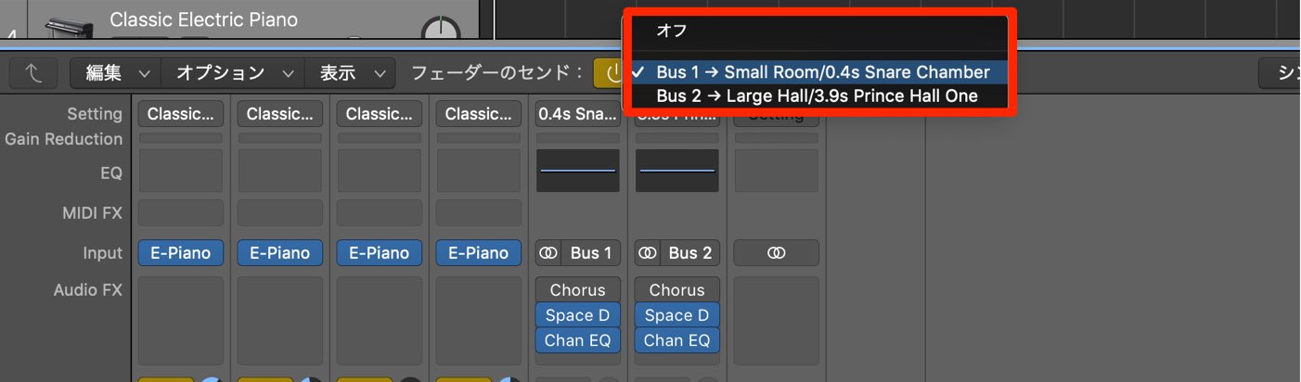
Task: Click the dimmed Setting button on last strip
Action: [777, 116]
